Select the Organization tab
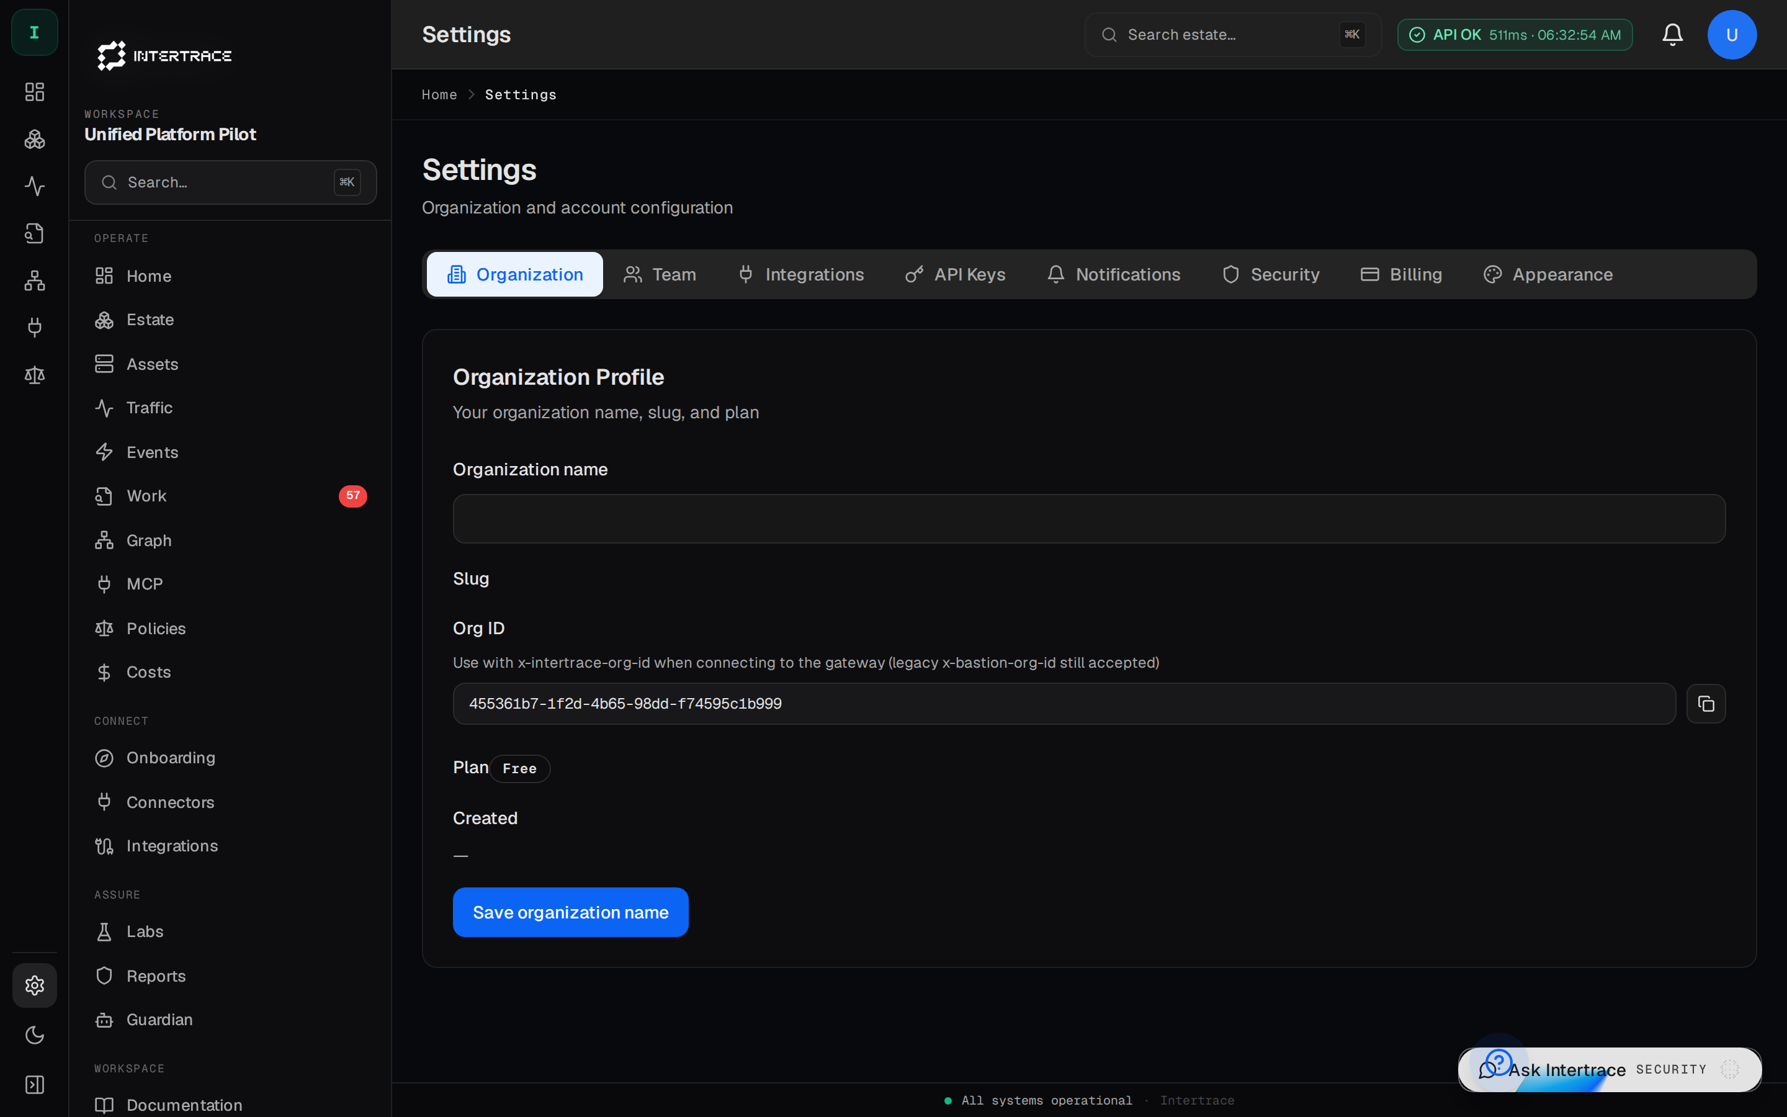This screenshot has height=1117, width=1787. pyautogui.click(x=514, y=274)
